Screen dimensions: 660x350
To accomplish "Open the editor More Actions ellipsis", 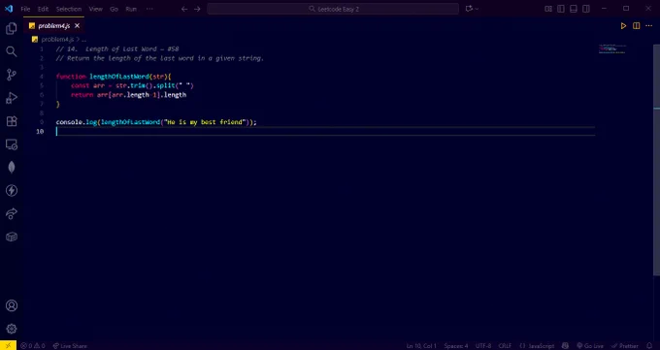I will [648, 26].
